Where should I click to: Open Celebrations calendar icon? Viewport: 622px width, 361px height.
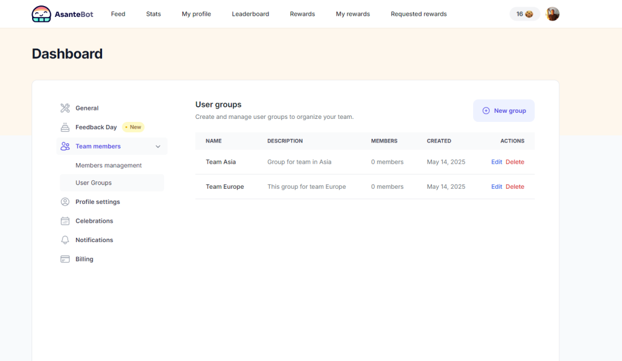[x=65, y=221]
